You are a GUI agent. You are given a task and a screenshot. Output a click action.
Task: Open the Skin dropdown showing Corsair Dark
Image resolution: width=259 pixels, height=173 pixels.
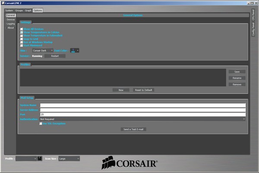point(43,50)
